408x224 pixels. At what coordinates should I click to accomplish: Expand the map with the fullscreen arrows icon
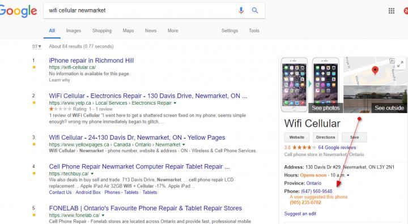(x=401, y=64)
